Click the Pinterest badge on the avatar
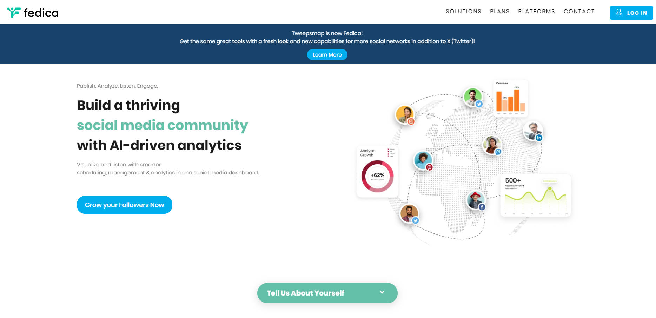 tap(429, 167)
